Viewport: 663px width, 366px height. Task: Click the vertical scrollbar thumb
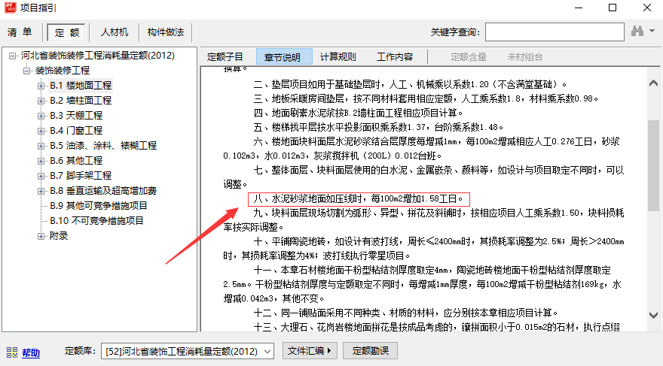[654, 165]
